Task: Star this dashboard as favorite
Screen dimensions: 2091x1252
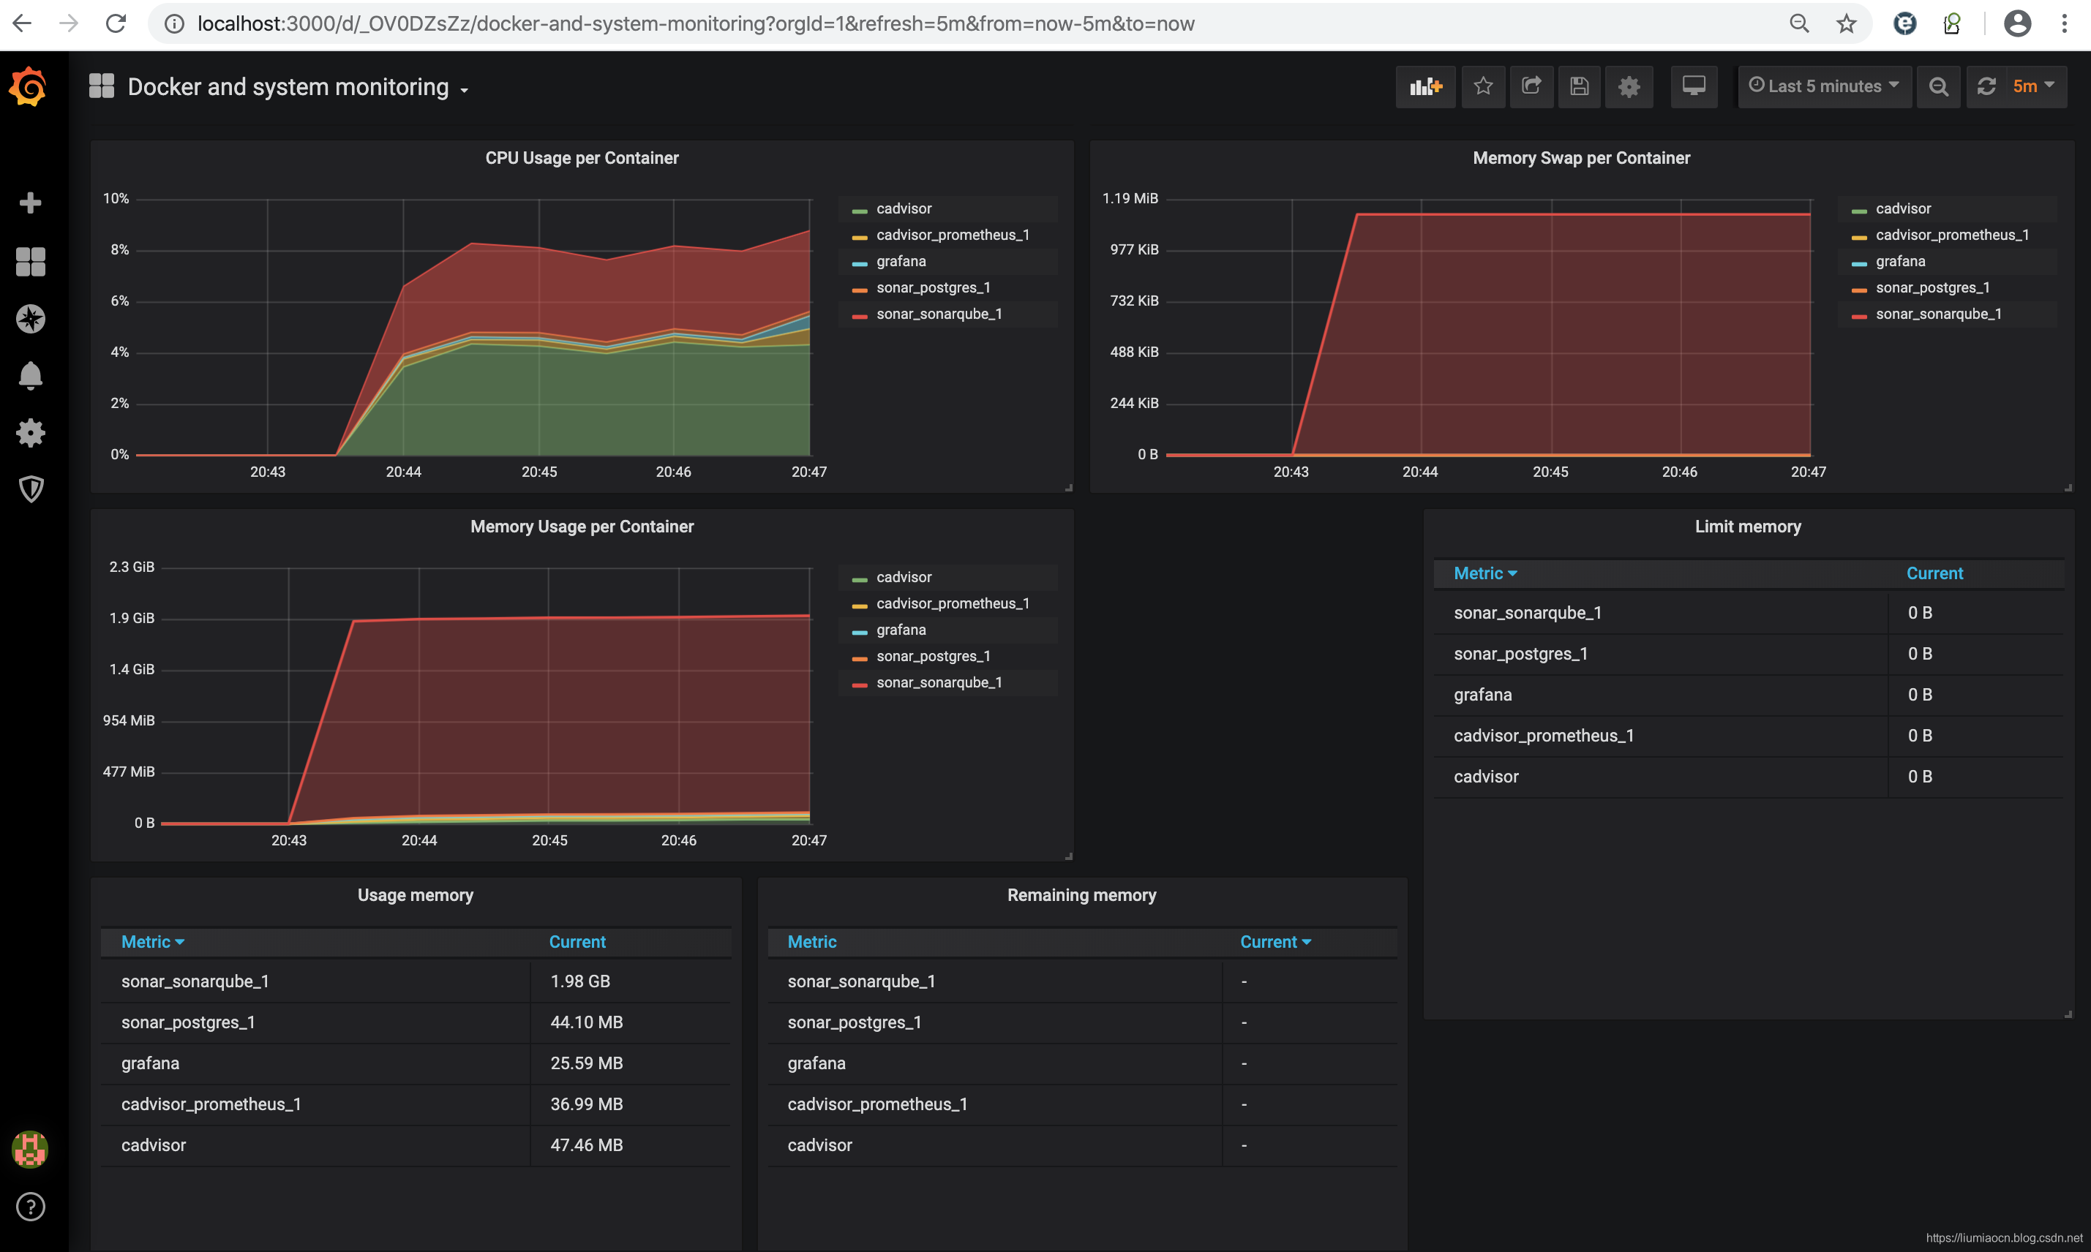Action: (1482, 87)
